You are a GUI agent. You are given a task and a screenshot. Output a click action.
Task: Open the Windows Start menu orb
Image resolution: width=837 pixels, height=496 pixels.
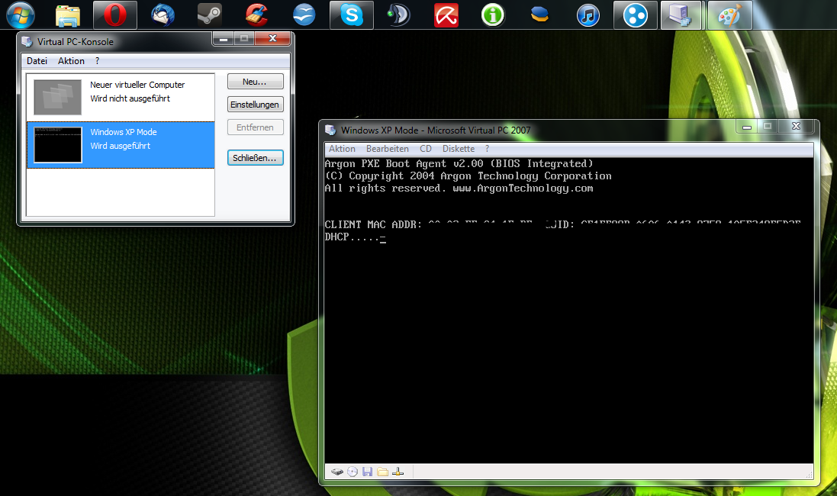(21, 14)
